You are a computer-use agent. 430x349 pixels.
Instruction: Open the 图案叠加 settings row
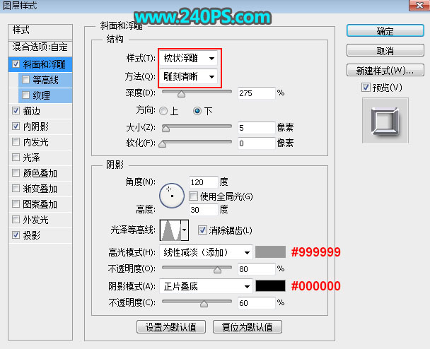click(40, 204)
